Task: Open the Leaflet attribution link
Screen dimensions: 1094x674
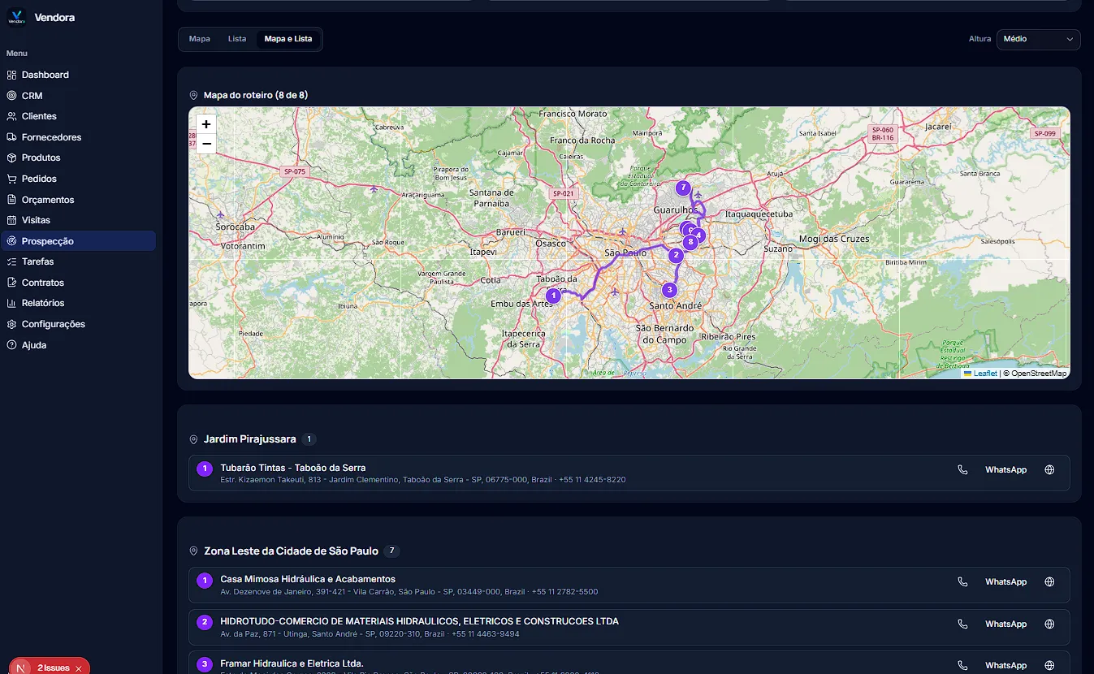Action: (x=980, y=374)
